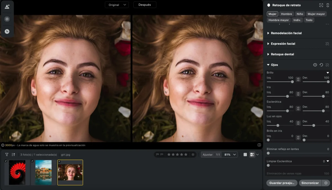Click the left Luz en ojos slider handle
This screenshot has height=190, width=332.
tap(278, 125)
